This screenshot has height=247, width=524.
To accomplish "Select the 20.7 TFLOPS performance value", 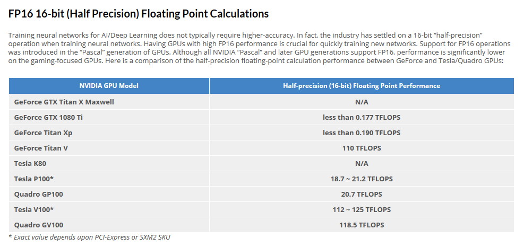I will (362, 194).
